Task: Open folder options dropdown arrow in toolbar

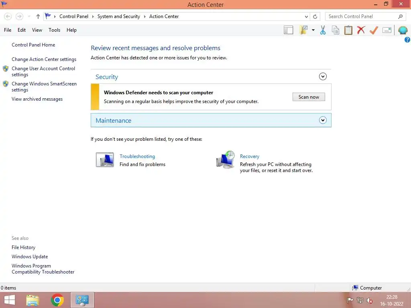Action: [313, 30]
